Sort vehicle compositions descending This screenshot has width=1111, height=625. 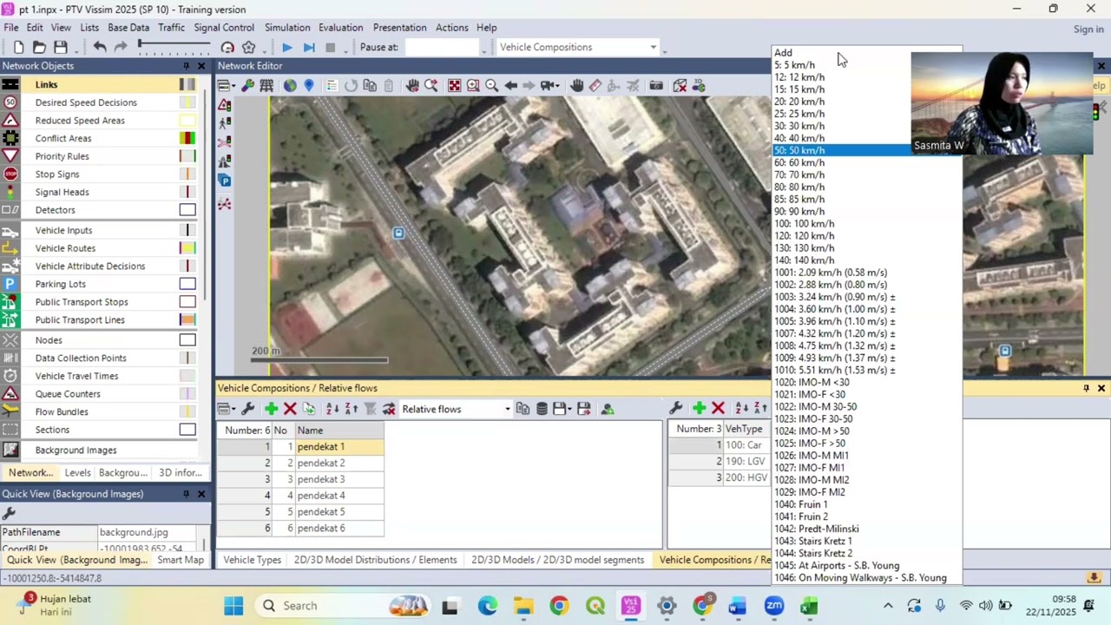coord(352,409)
